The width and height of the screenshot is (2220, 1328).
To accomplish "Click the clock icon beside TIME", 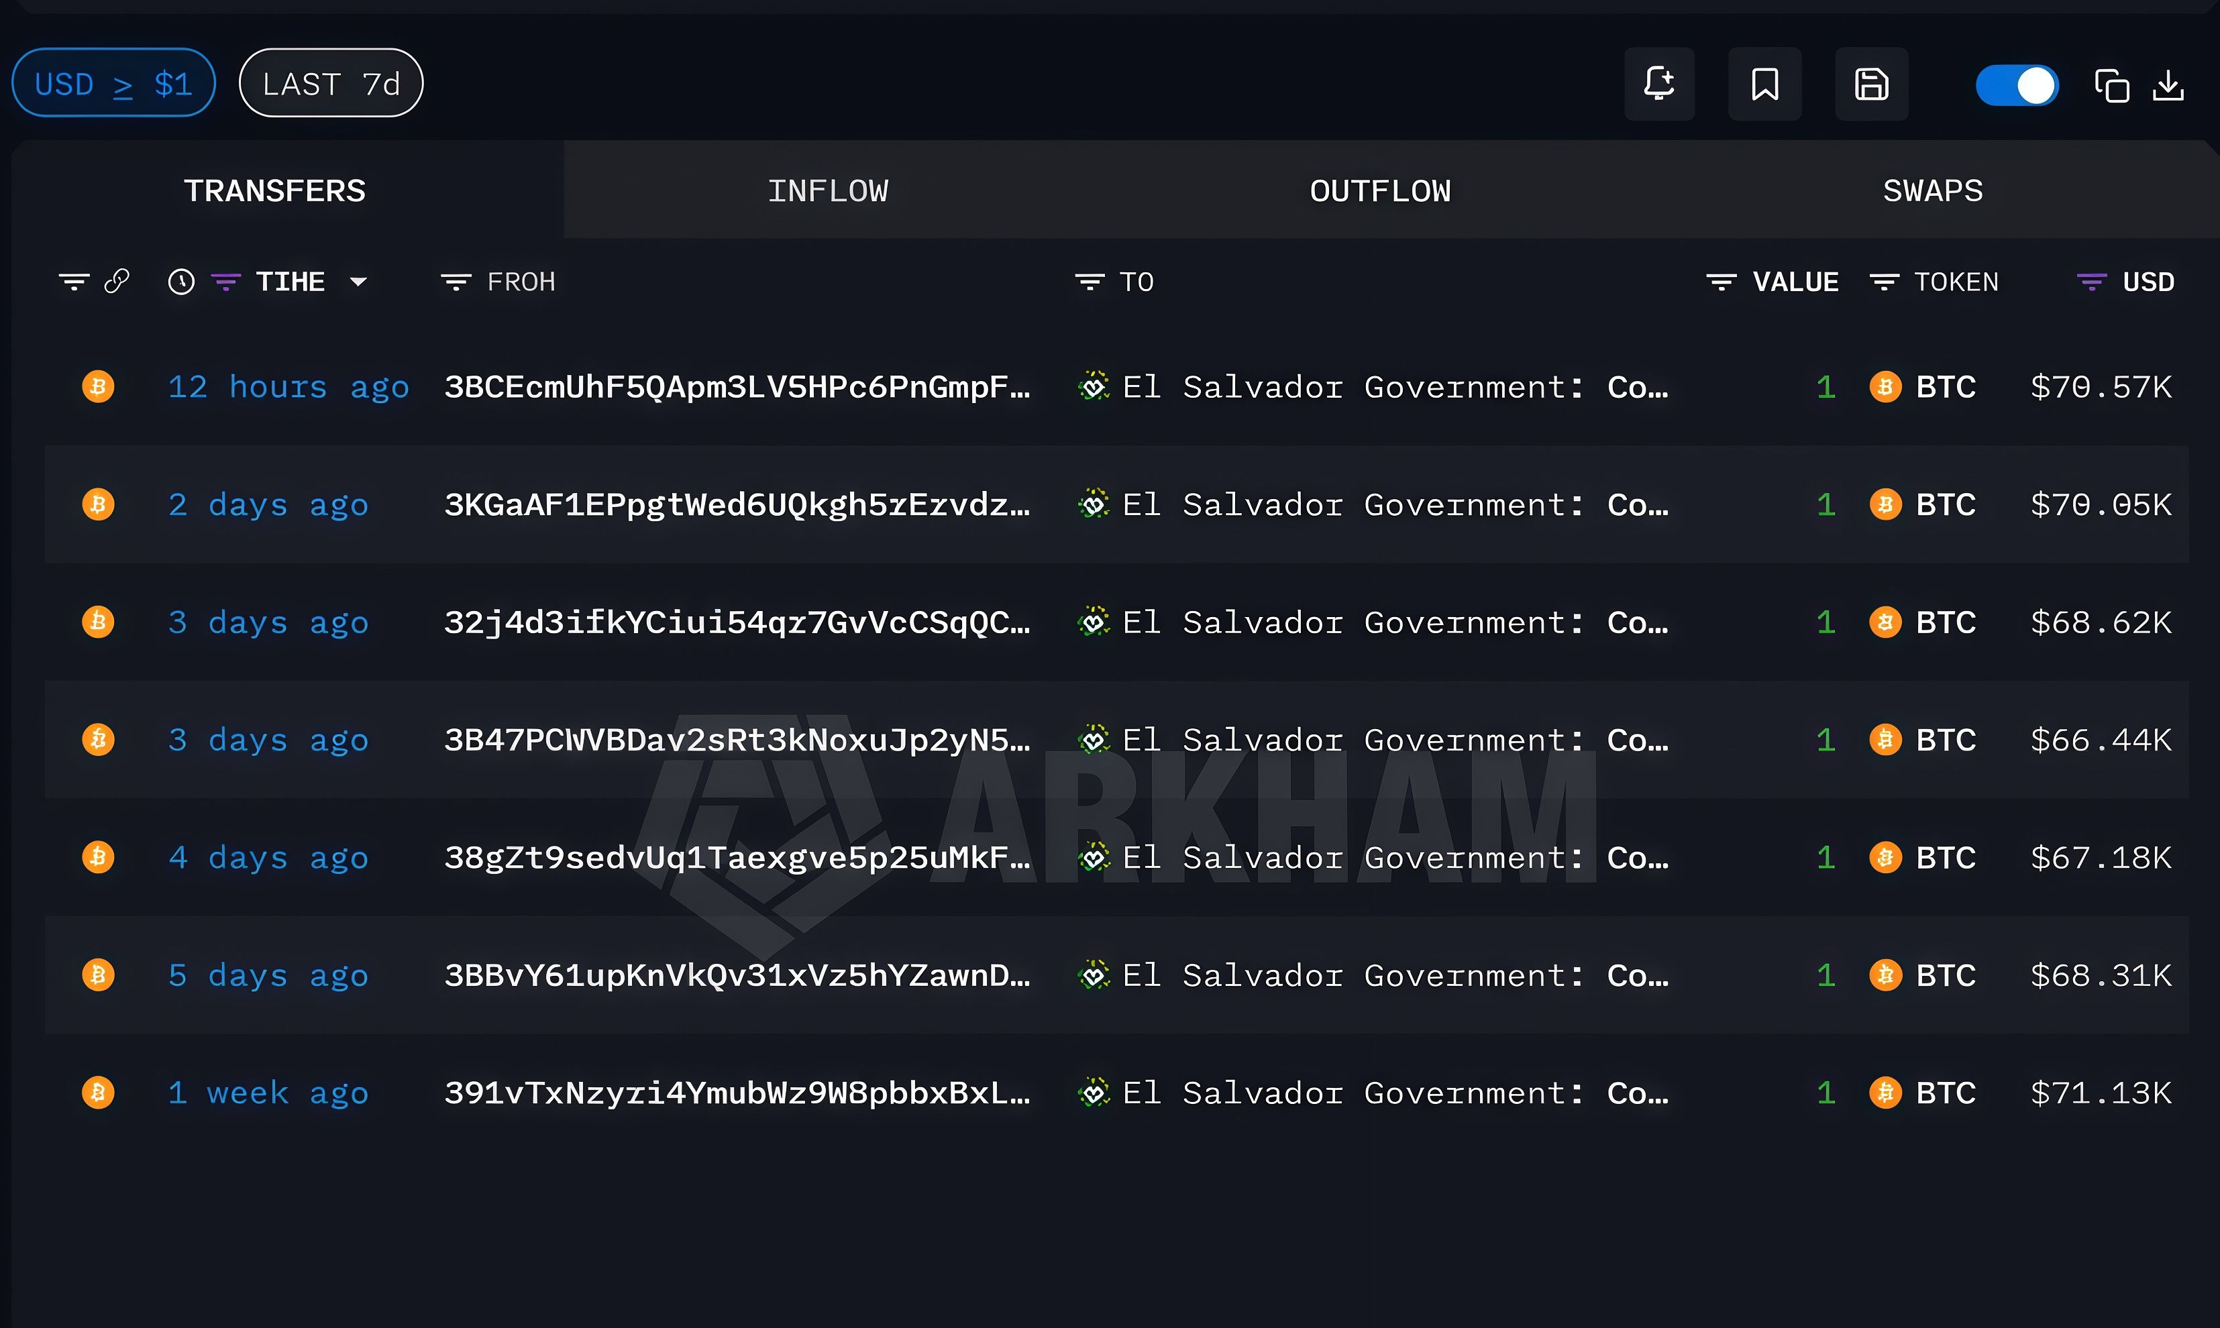I will (x=181, y=282).
